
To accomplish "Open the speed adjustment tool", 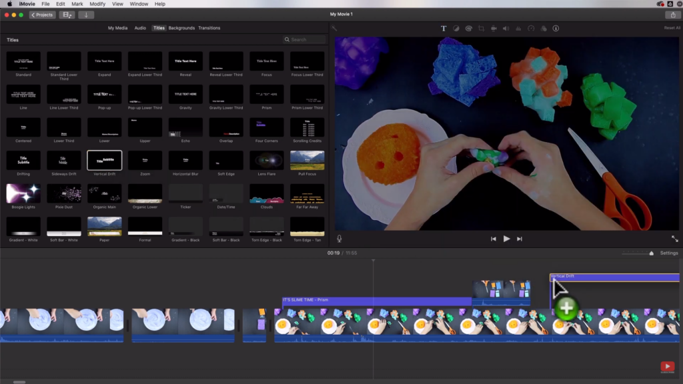I will tap(531, 28).
